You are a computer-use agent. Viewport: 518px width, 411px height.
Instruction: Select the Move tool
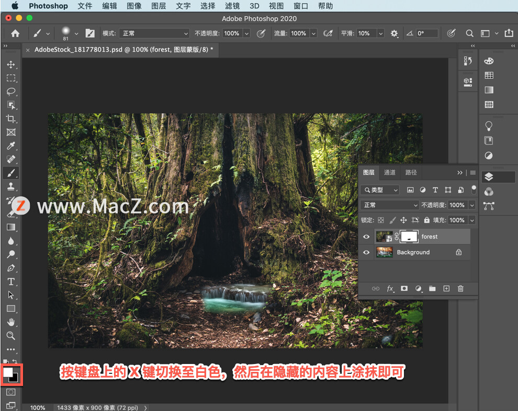coord(12,65)
